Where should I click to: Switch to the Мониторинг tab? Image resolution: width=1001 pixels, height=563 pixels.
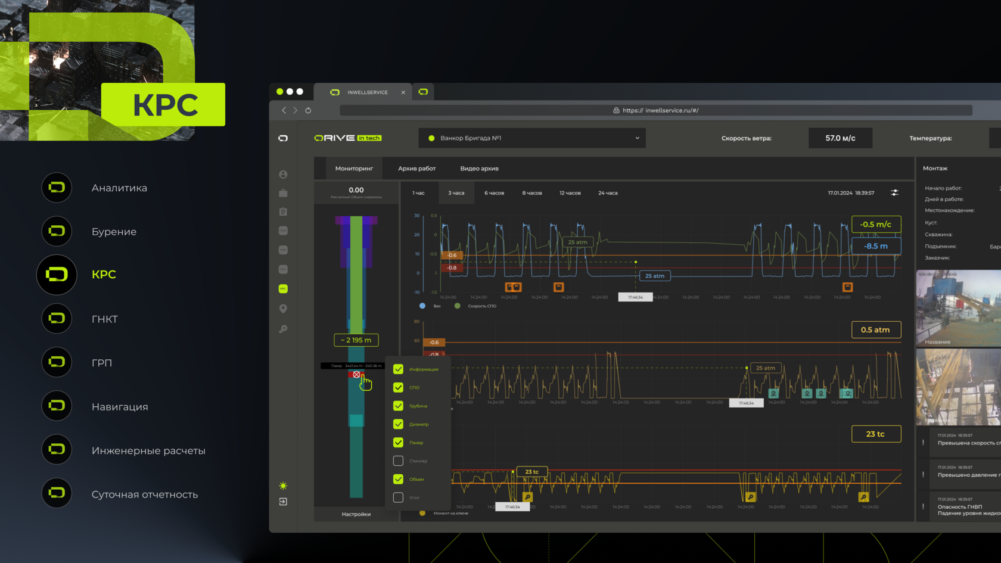tap(354, 169)
